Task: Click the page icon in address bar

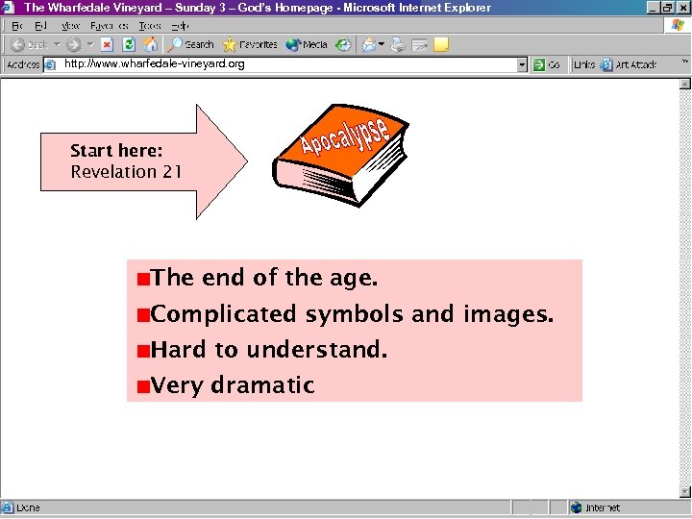Action: (x=50, y=65)
